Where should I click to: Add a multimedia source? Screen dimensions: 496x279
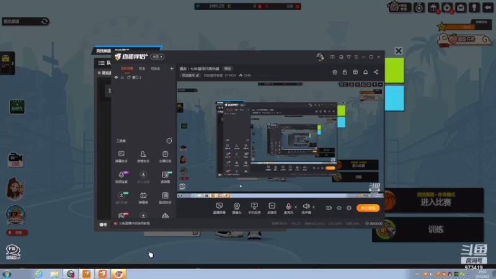point(272,208)
